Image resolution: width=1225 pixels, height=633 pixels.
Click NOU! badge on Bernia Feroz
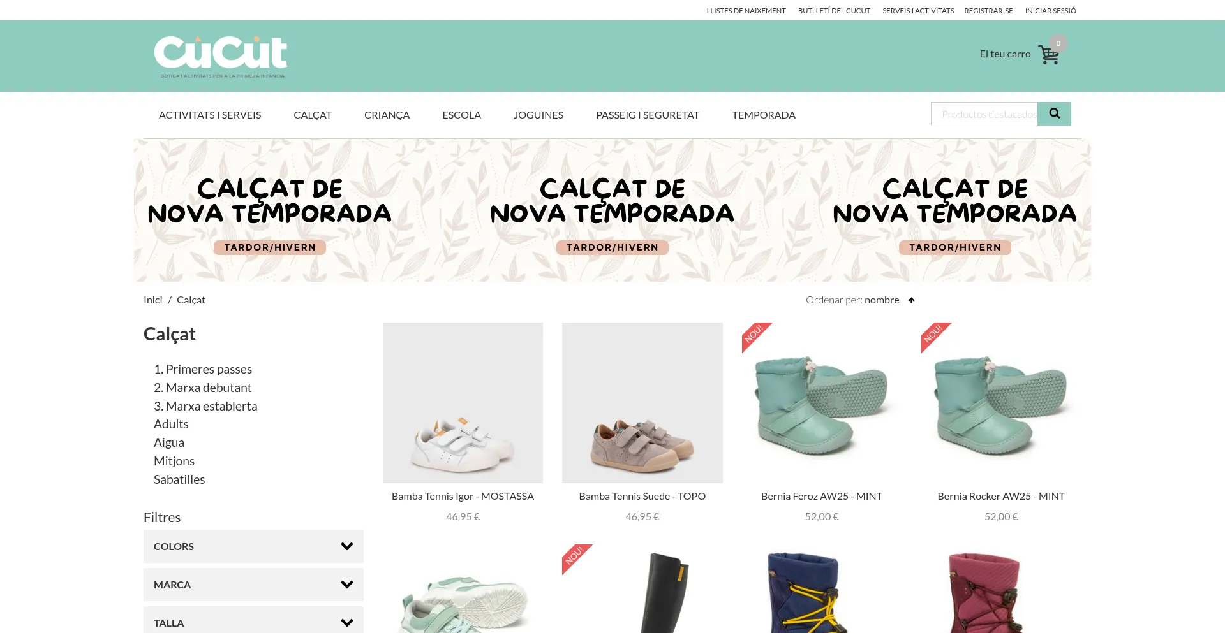coord(755,335)
